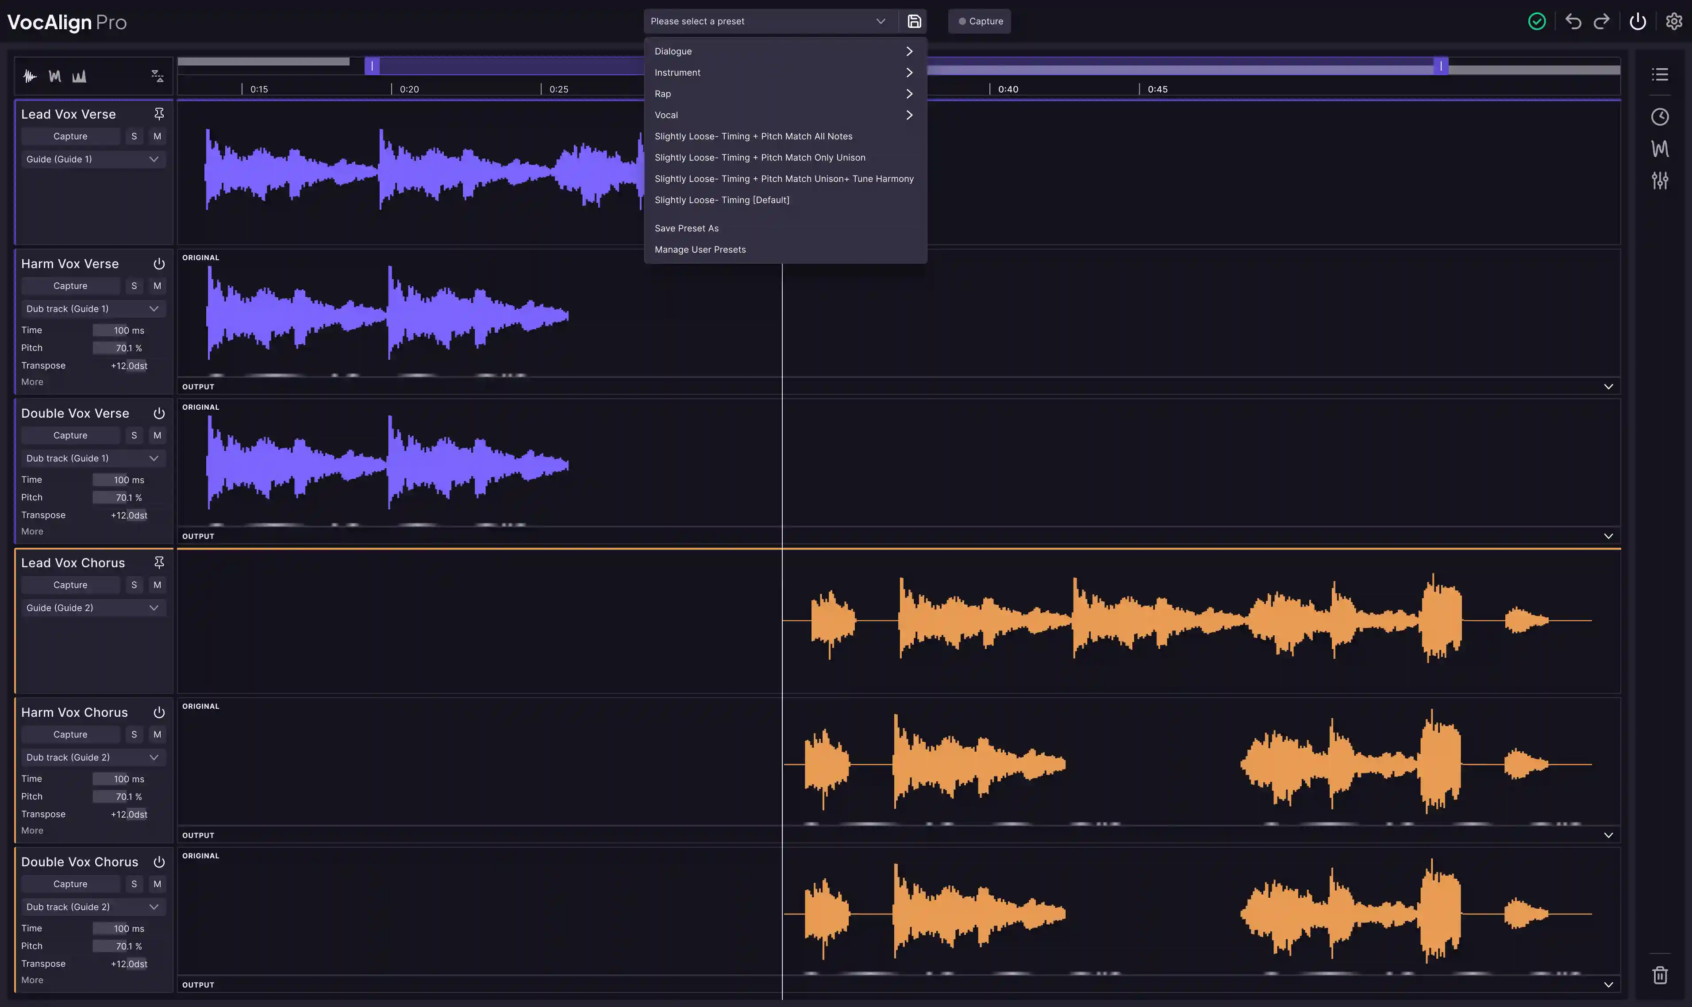Screen dimensions: 1692x1007
Task: Click the redo arrow icon
Action: pos(1602,21)
